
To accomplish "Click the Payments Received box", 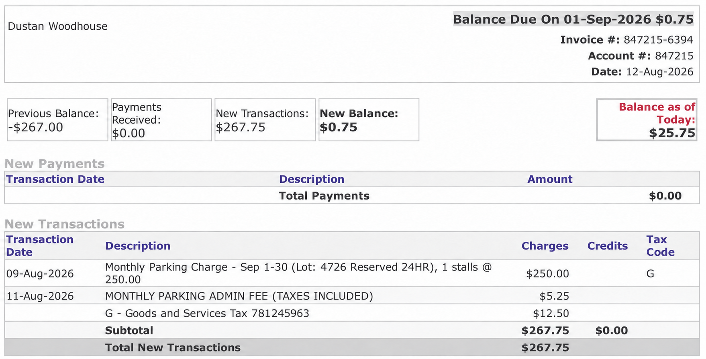I will (161, 120).
